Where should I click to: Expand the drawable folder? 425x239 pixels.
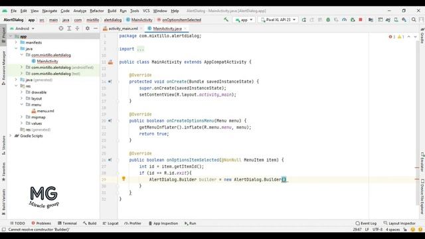pyautogui.click(x=21, y=92)
